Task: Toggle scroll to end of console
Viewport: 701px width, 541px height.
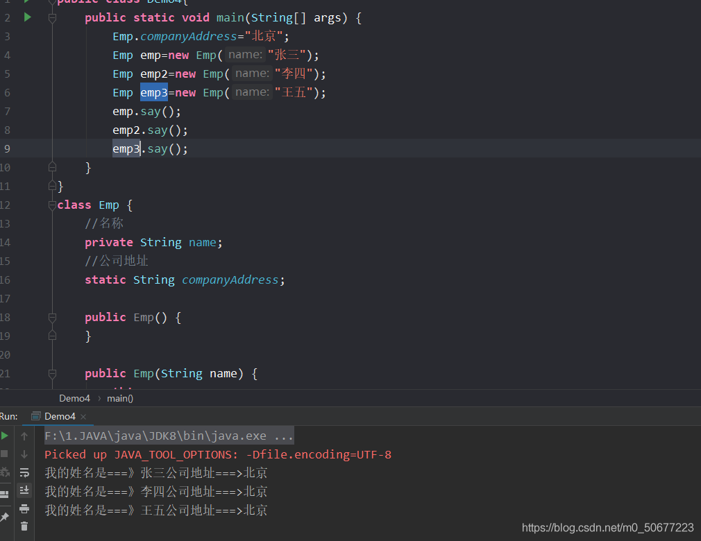Action: (24, 490)
